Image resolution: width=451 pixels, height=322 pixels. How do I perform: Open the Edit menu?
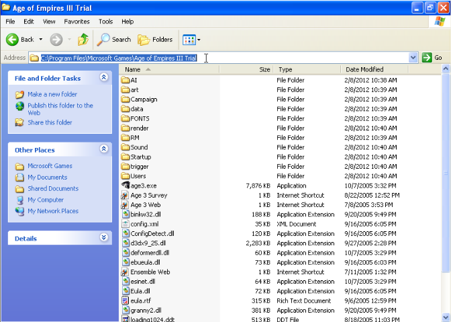point(29,22)
